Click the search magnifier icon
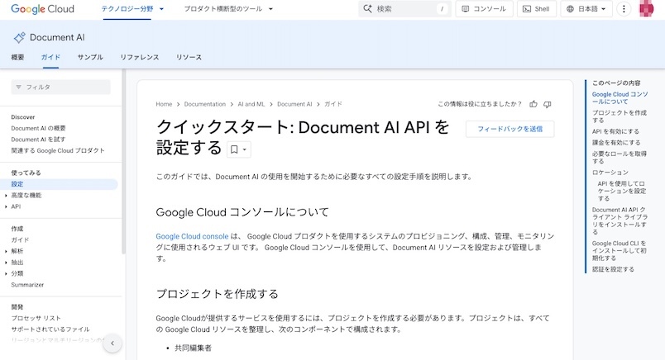The width and height of the screenshot is (665, 360). click(367, 9)
